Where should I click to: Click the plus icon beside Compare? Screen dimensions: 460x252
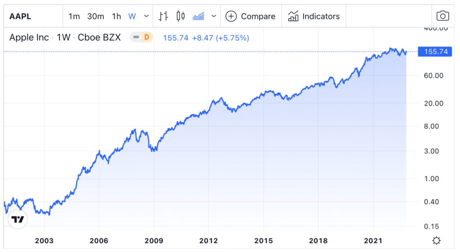click(x=231, y=17)
